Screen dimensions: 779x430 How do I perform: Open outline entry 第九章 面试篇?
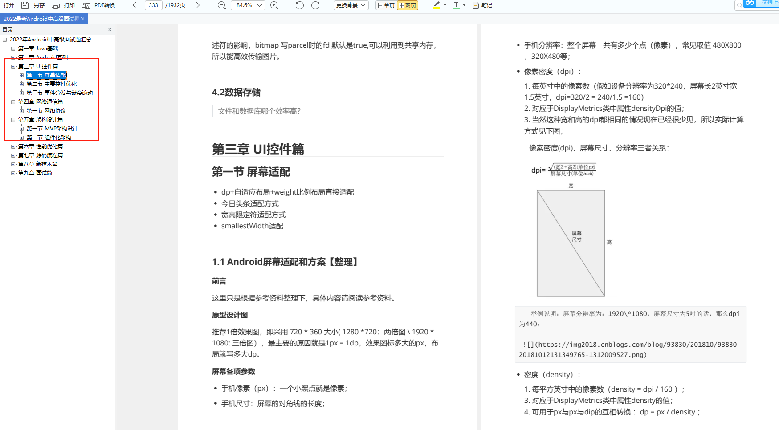coord(35,173)
